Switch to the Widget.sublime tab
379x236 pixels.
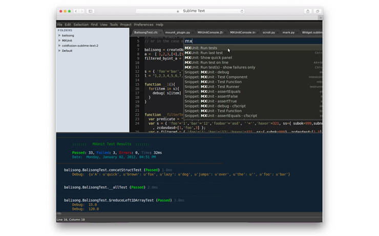point(312,32)
